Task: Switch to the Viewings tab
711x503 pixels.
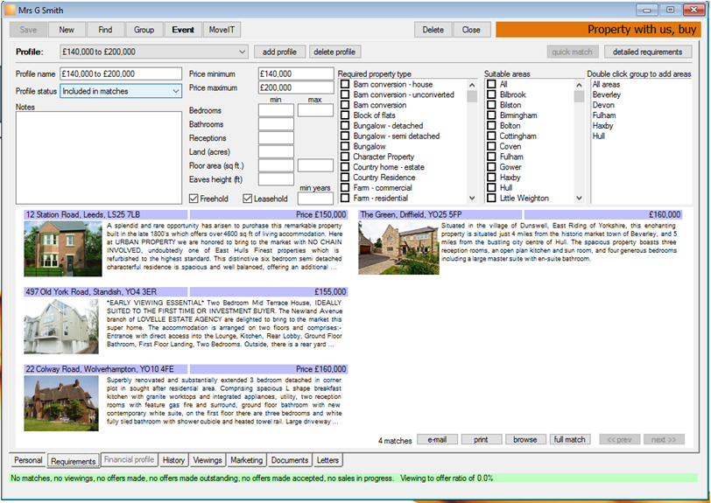Action: pyautogui.click(x=208, y=460)
